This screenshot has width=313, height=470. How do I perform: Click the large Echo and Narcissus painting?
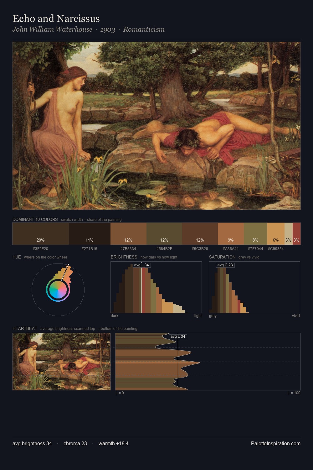tap(156, 126)
